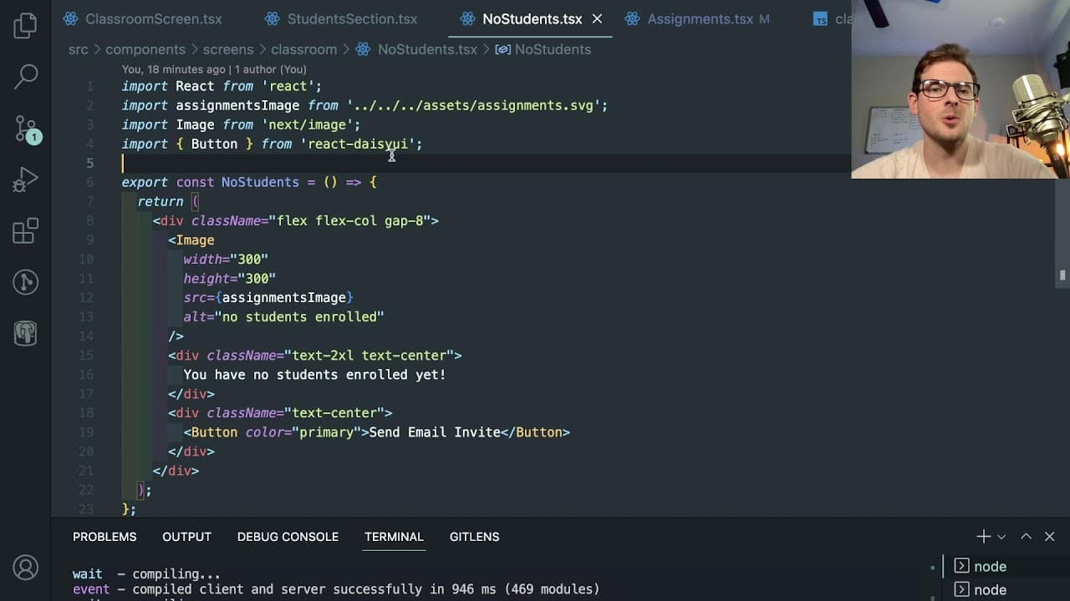Click the 'screens' breadcrumb

pos(227,49)
